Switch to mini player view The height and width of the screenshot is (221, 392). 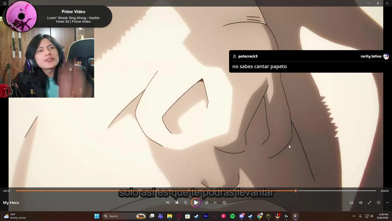(x=379, y=203)
